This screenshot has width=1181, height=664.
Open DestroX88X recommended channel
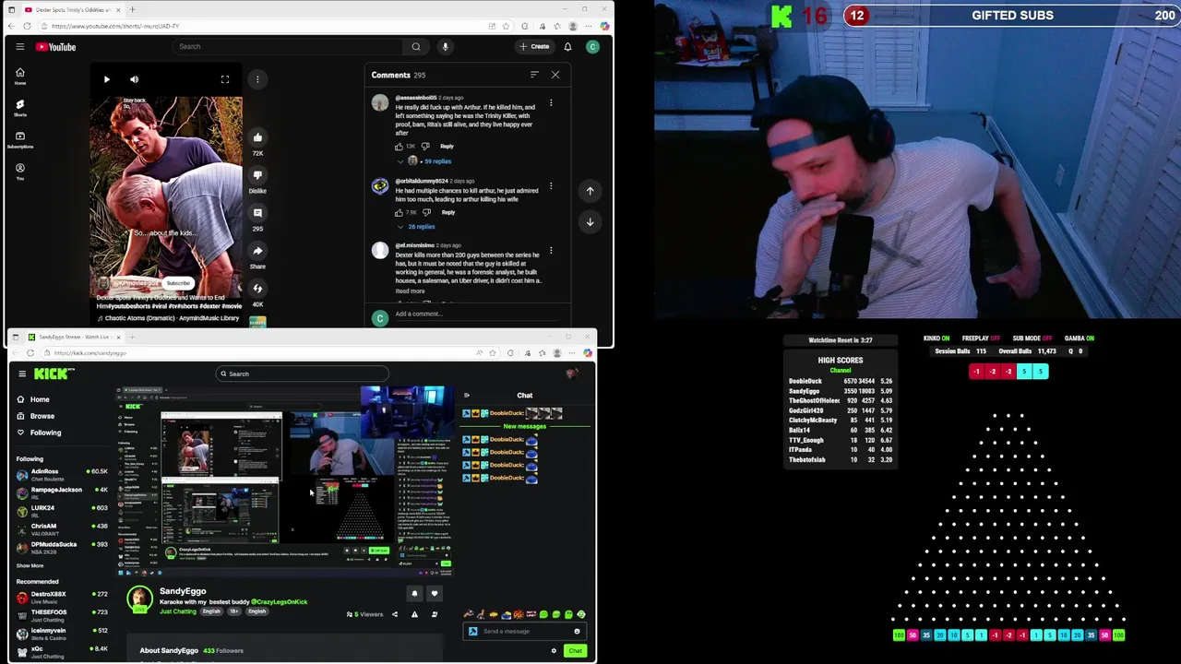61,597
